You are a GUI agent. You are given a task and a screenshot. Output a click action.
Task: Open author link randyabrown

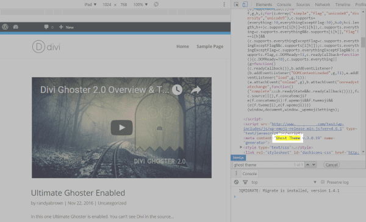[50, 203]
